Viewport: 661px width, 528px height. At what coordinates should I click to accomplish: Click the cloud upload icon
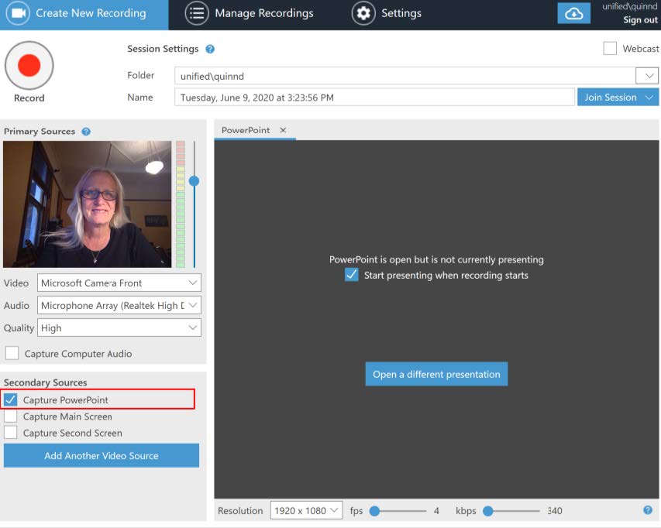573,14
